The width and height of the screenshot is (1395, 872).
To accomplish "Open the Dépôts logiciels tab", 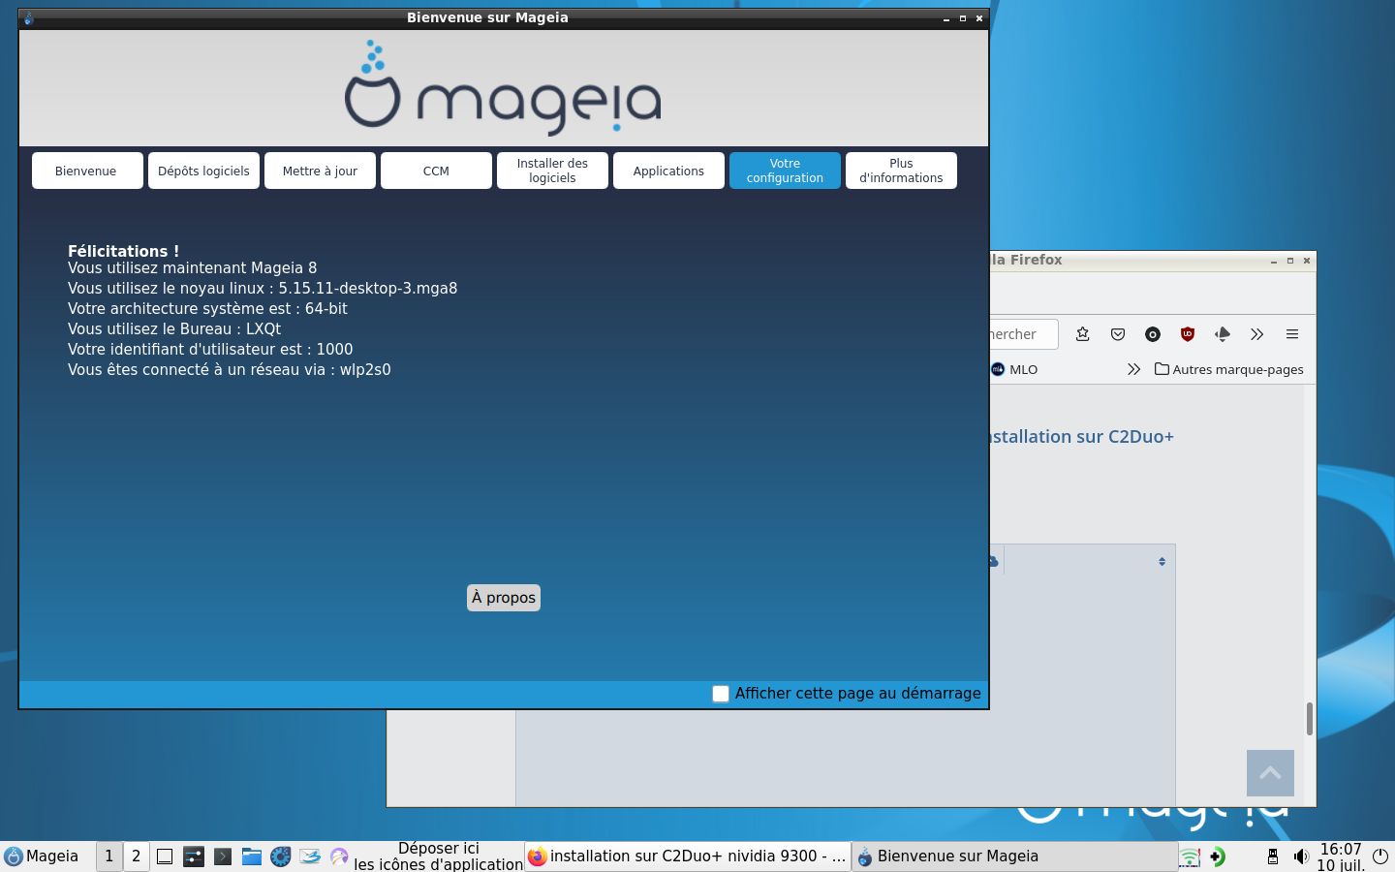I will point(203,171).
